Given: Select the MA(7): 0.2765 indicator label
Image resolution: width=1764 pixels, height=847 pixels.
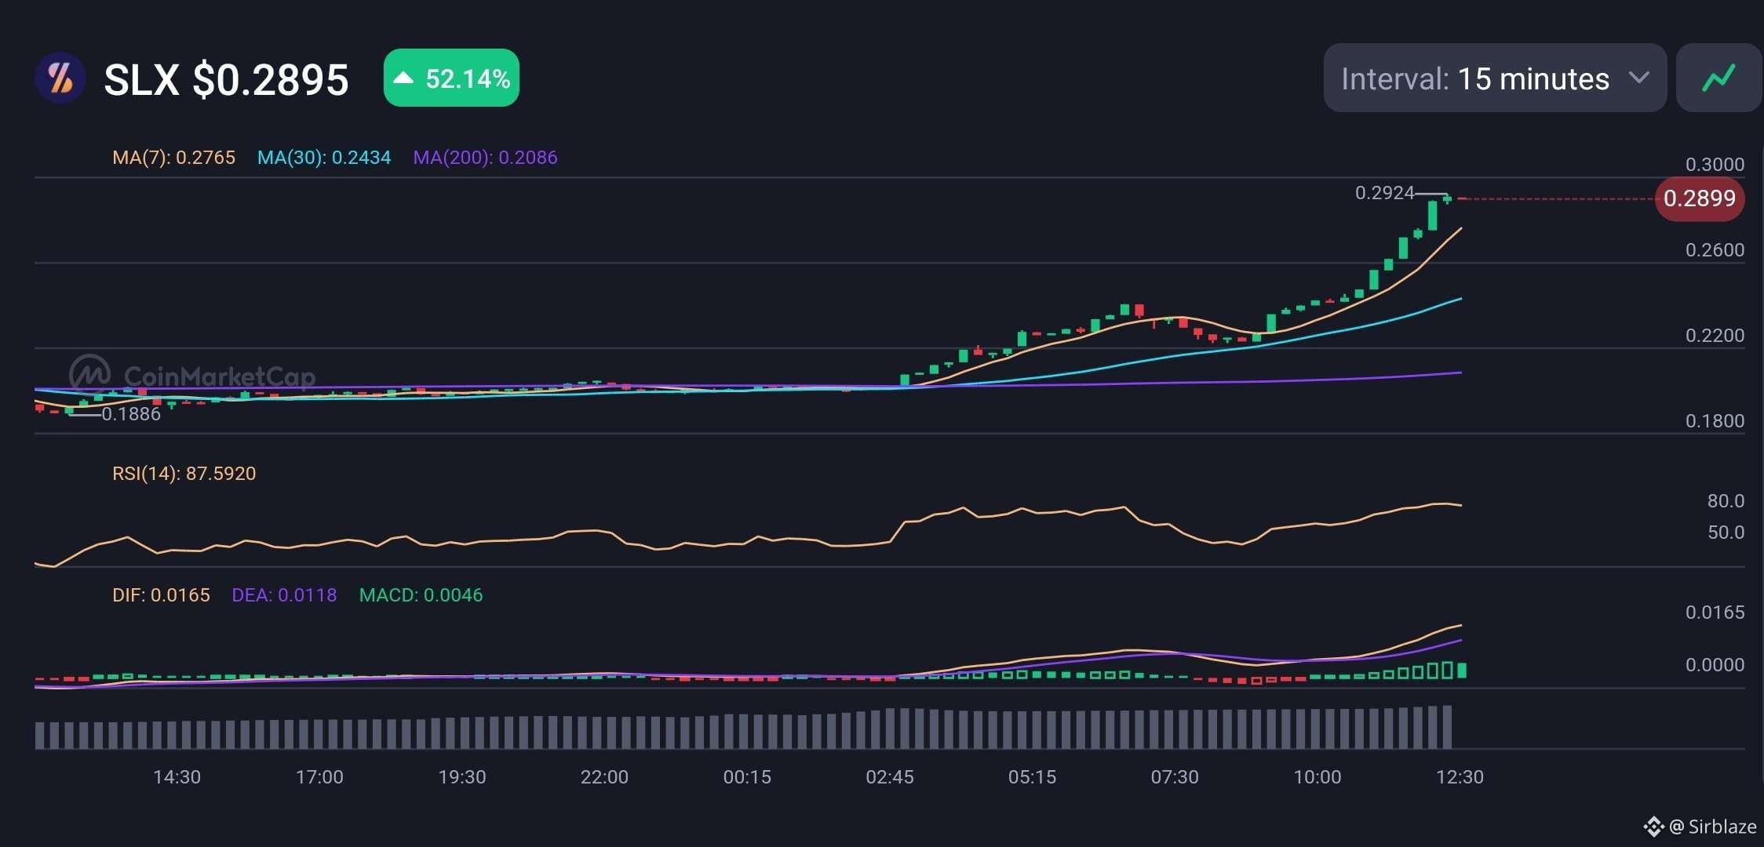Looking at the screenshot, I should pos(173,157).
